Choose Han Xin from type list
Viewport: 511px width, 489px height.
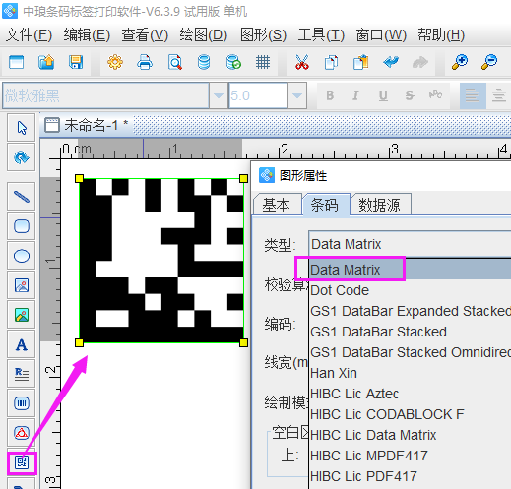pyautogui.click(x=410, y=373)
